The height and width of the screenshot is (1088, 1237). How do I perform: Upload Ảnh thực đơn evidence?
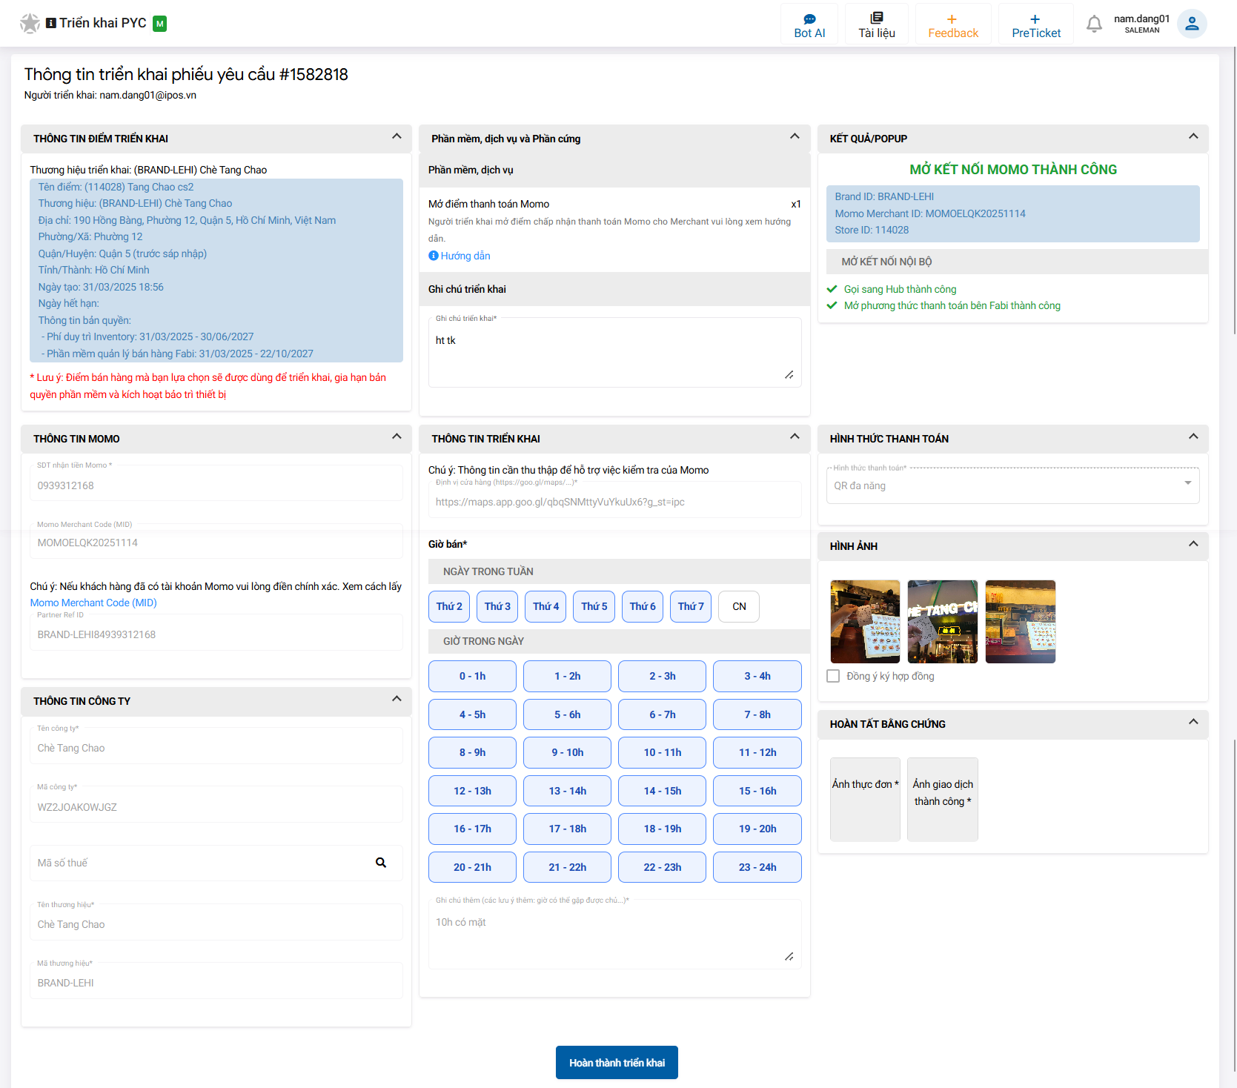pyautogui.click(x=865, y=800)
